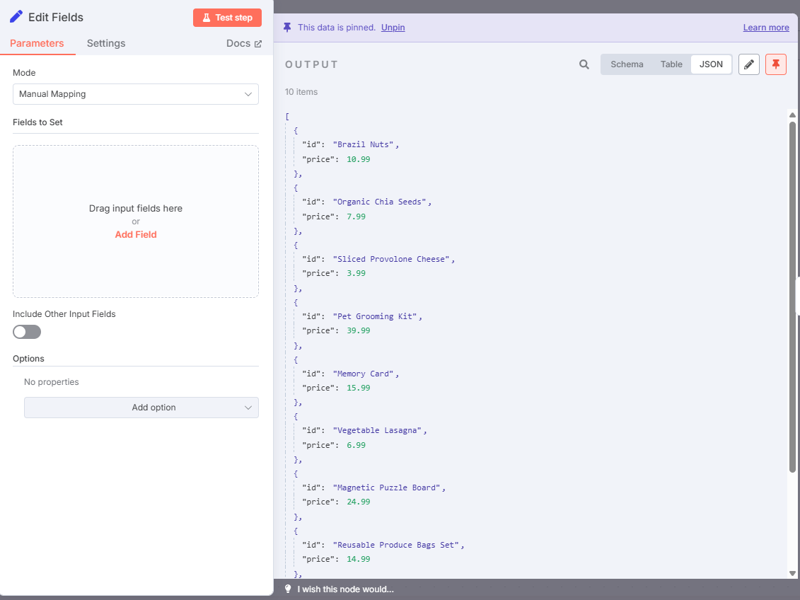Viewport: 800px width, 600px height.
Task: Expand the Add option dropdown
Action: 141,408
